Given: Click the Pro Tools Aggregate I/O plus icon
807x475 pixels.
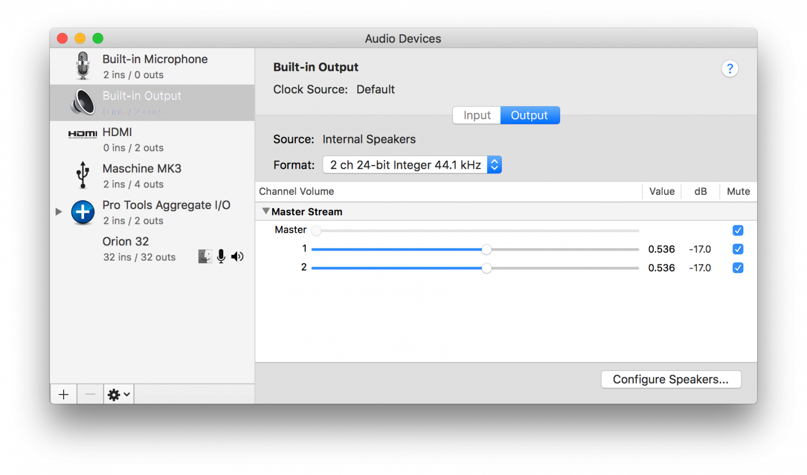Looking at the screenshot, I should [x=82, y=212].
